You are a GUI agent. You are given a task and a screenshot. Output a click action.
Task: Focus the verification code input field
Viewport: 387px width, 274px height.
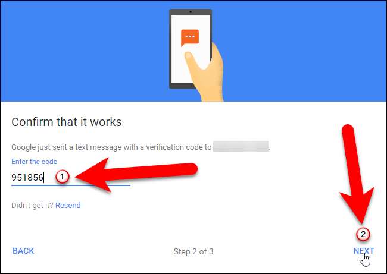[71, 177]
